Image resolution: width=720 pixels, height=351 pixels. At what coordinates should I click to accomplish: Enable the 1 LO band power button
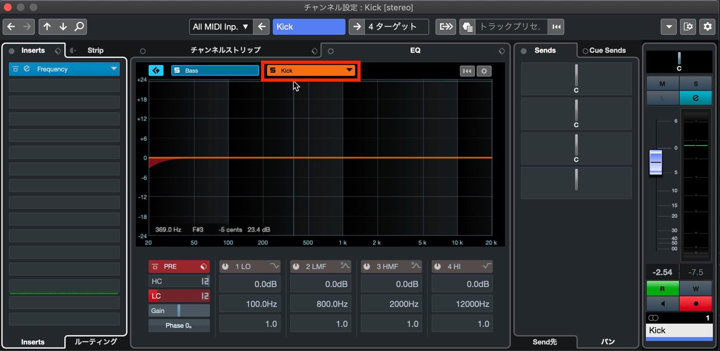[x=225, y=267]
